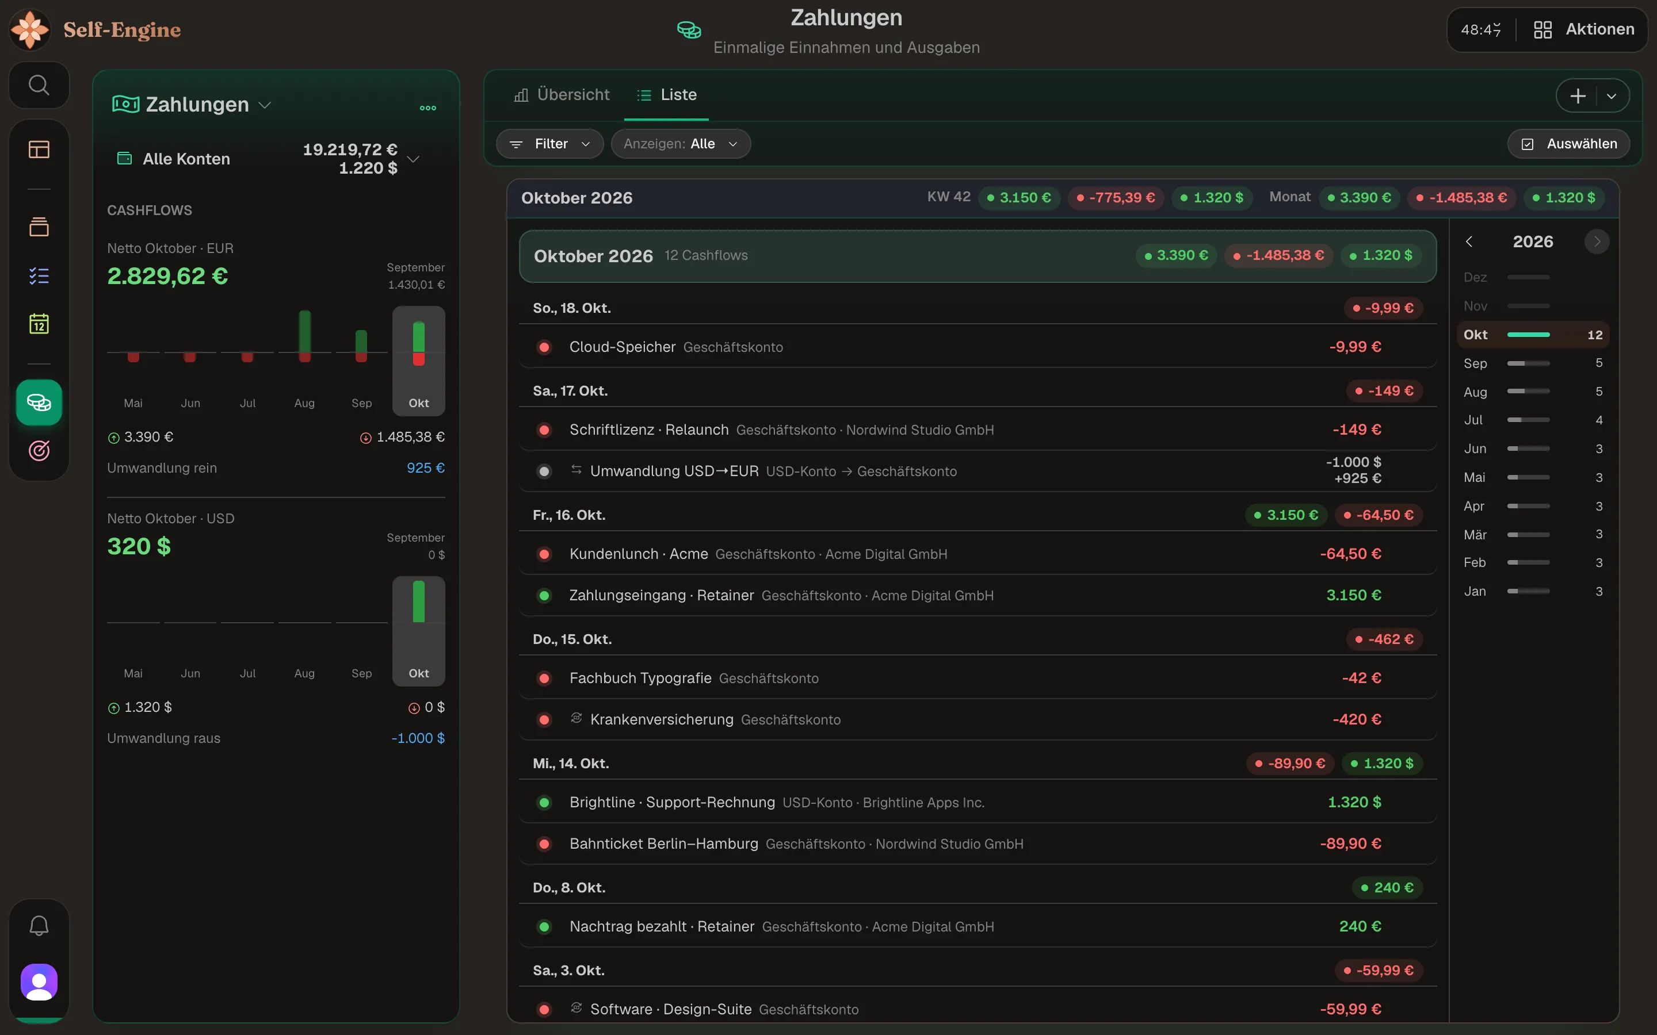The image size is (1657, 1035).
Task: Click the grey status dot for Umwandlung USD→EUR
Action: pos(544,471)
